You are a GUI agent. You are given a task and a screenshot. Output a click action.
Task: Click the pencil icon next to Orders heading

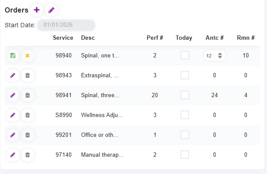click(51, 10)
